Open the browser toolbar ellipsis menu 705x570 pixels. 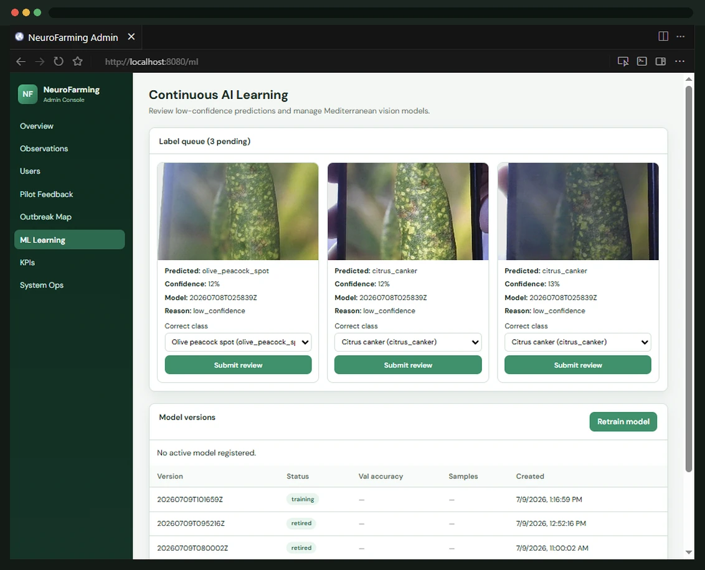click(x=680, y=61)
